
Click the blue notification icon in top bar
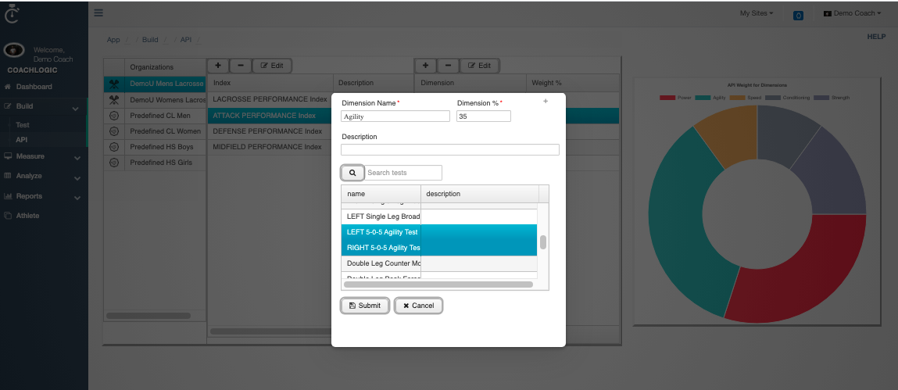click(x=798, y=15)
